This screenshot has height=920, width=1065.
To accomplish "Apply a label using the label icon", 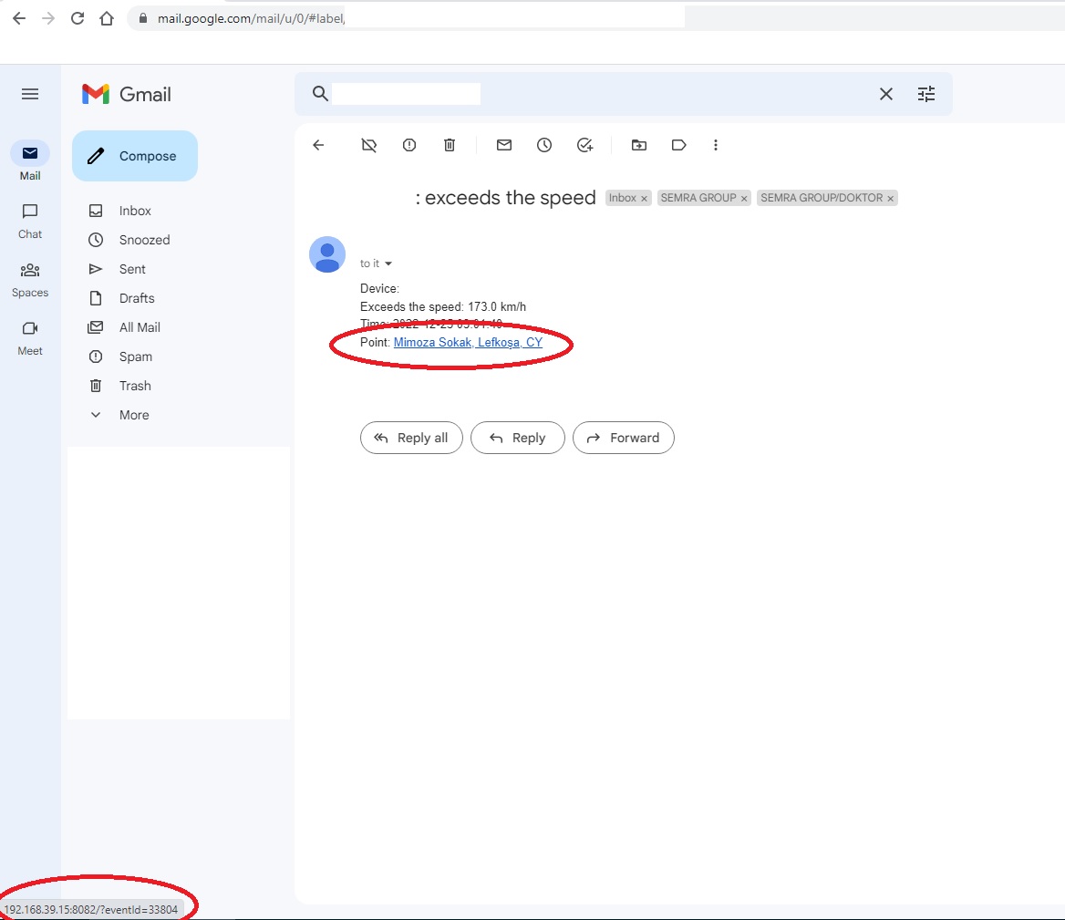I will tap(678, 145).
